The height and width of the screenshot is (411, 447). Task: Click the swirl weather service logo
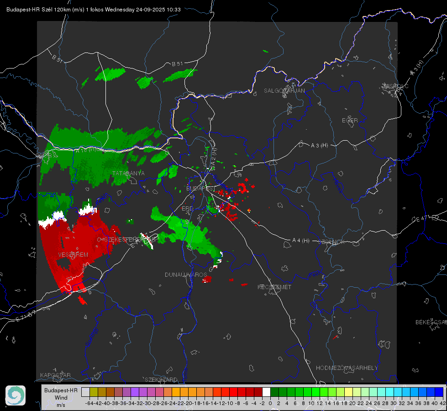point(16,395)
